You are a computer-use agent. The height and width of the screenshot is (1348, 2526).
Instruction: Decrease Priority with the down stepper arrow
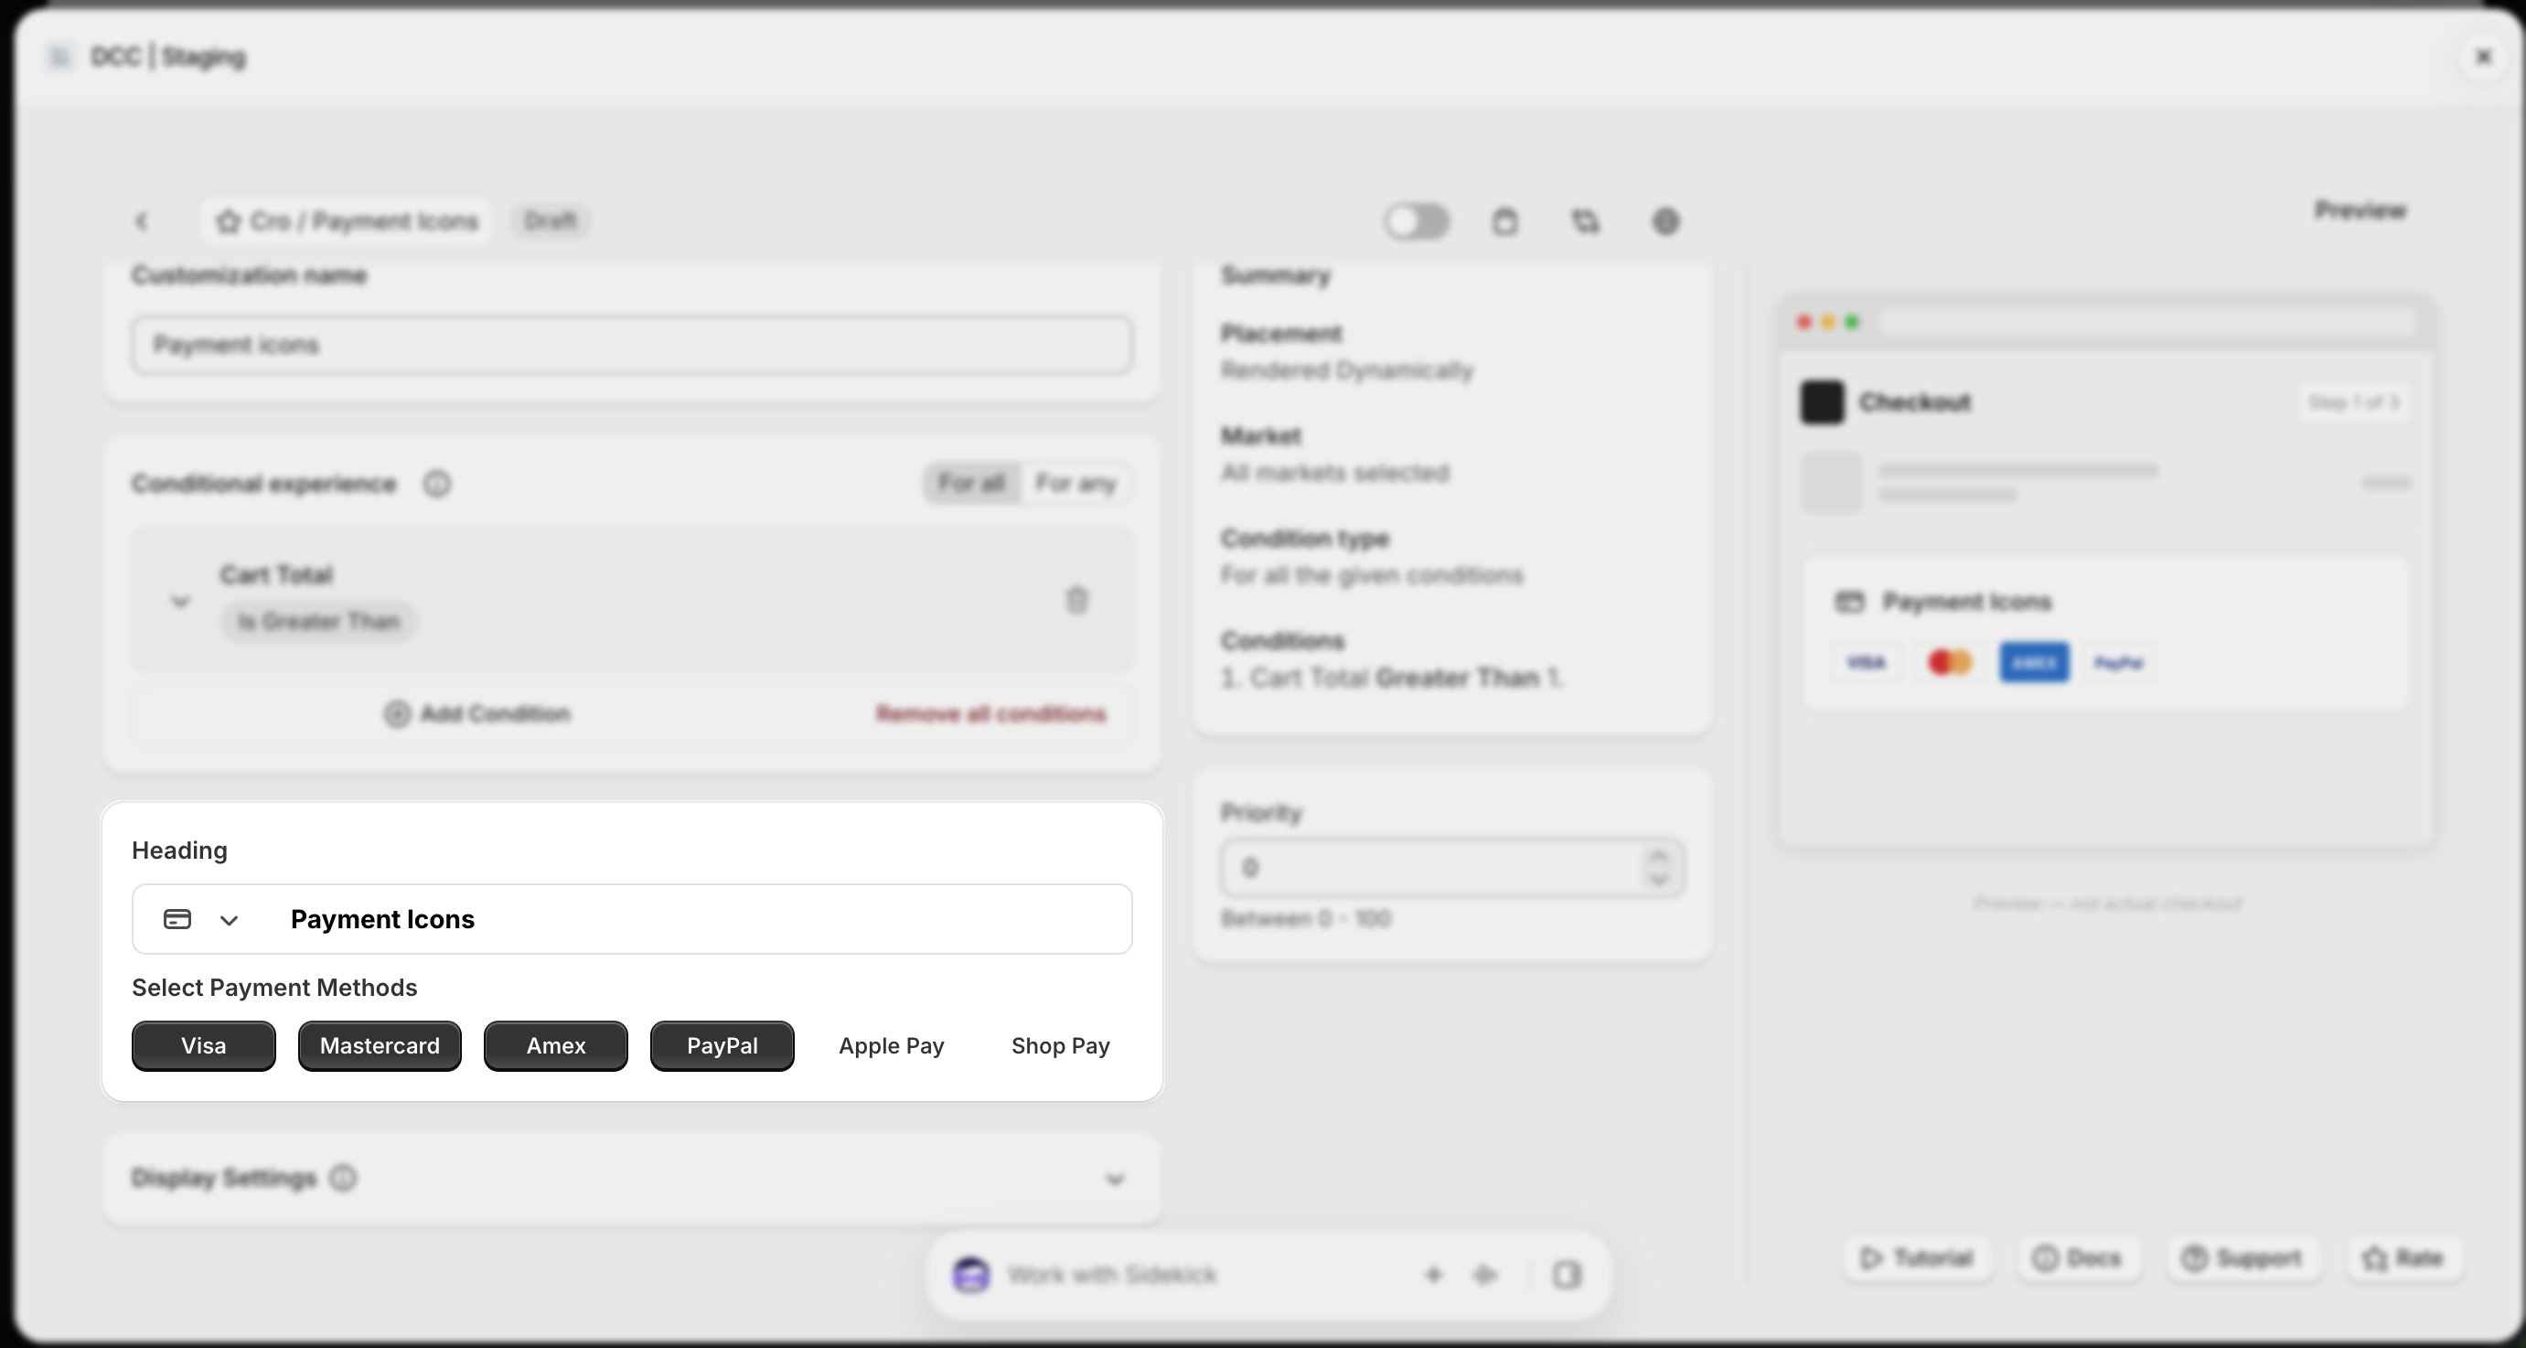(x=1659, y=880)
